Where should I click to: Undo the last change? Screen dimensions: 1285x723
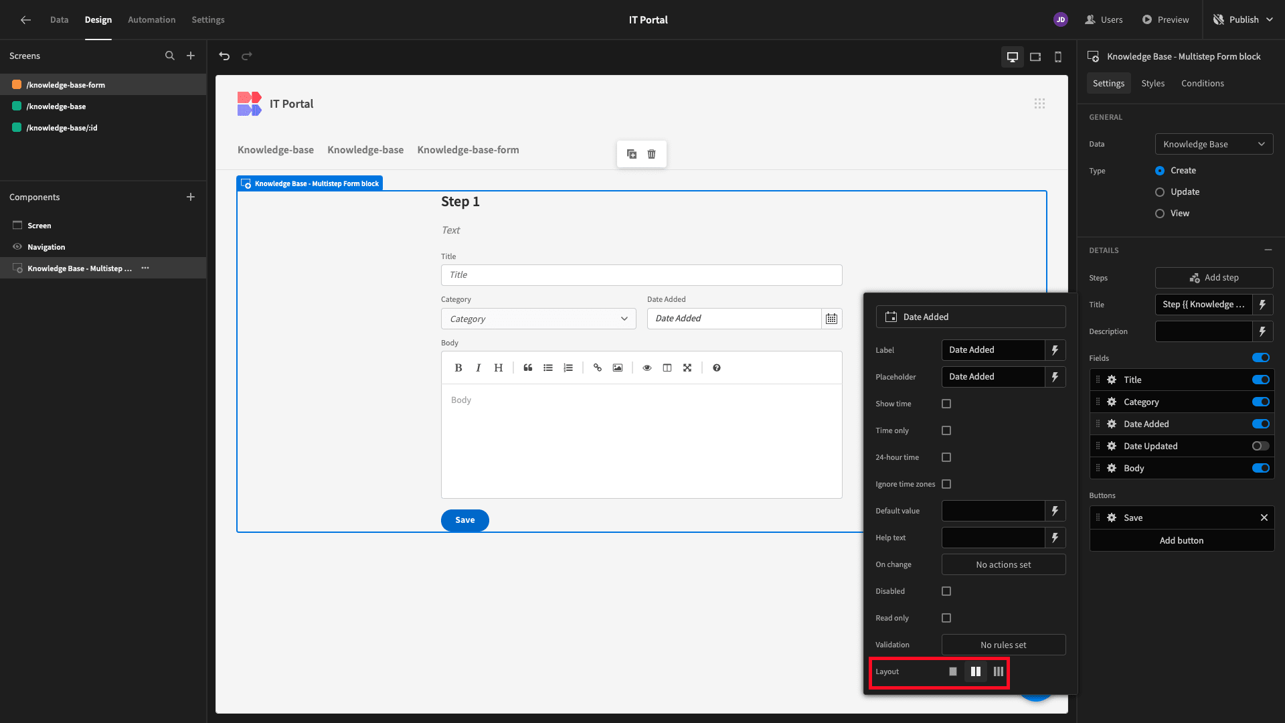click(224, 56)
